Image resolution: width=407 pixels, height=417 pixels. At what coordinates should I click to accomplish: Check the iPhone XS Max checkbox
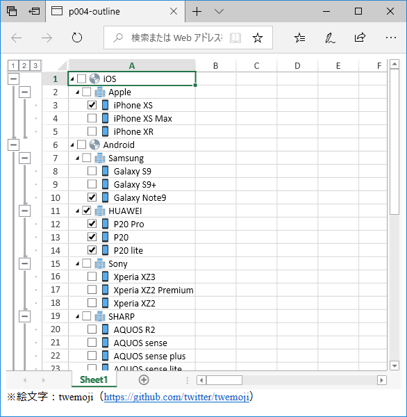[x=92, y=118]
